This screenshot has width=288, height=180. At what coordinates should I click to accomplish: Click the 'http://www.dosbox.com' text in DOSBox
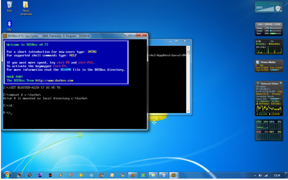[54, 81]
